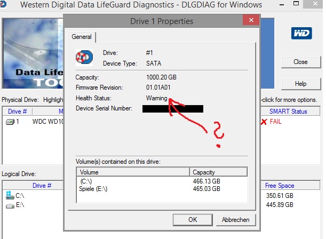This screenshot has height=239, width=326.
Task: Click the E:\ logical drive icon
Action: pyautogui.click(x=10, y=206)
